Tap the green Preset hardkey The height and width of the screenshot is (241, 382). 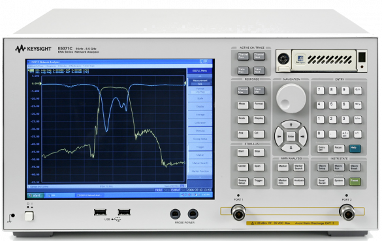[x=355, y=182]
